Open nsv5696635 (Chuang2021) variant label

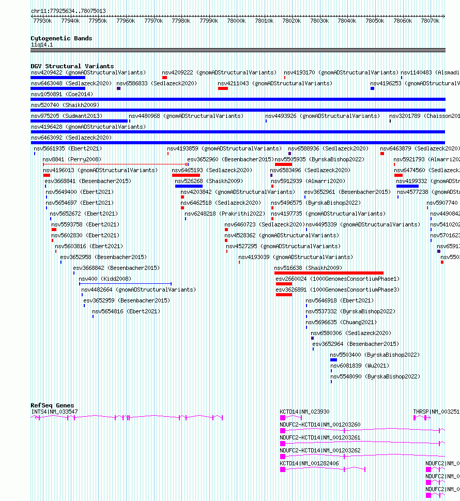[x=341, y=323]
